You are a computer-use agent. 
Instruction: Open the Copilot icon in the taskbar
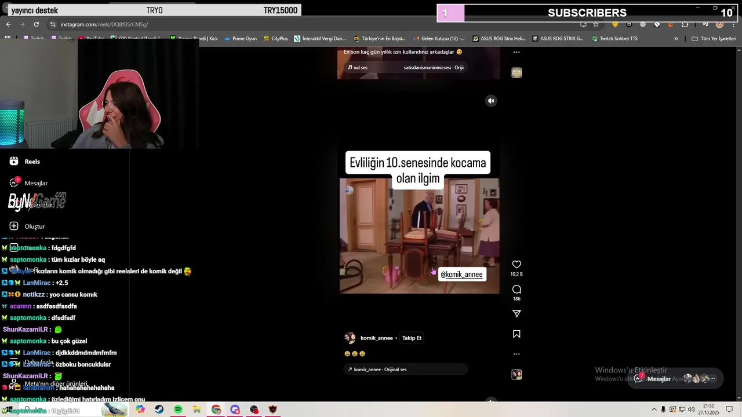click(x=140, y=409)
